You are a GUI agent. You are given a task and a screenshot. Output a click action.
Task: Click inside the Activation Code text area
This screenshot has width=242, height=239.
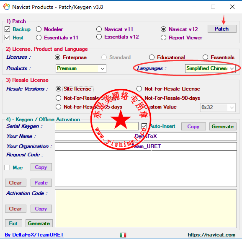coord(146,209)
